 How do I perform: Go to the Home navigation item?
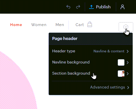[16, 25]
